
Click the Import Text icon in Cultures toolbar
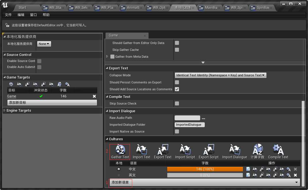(141, 150)
